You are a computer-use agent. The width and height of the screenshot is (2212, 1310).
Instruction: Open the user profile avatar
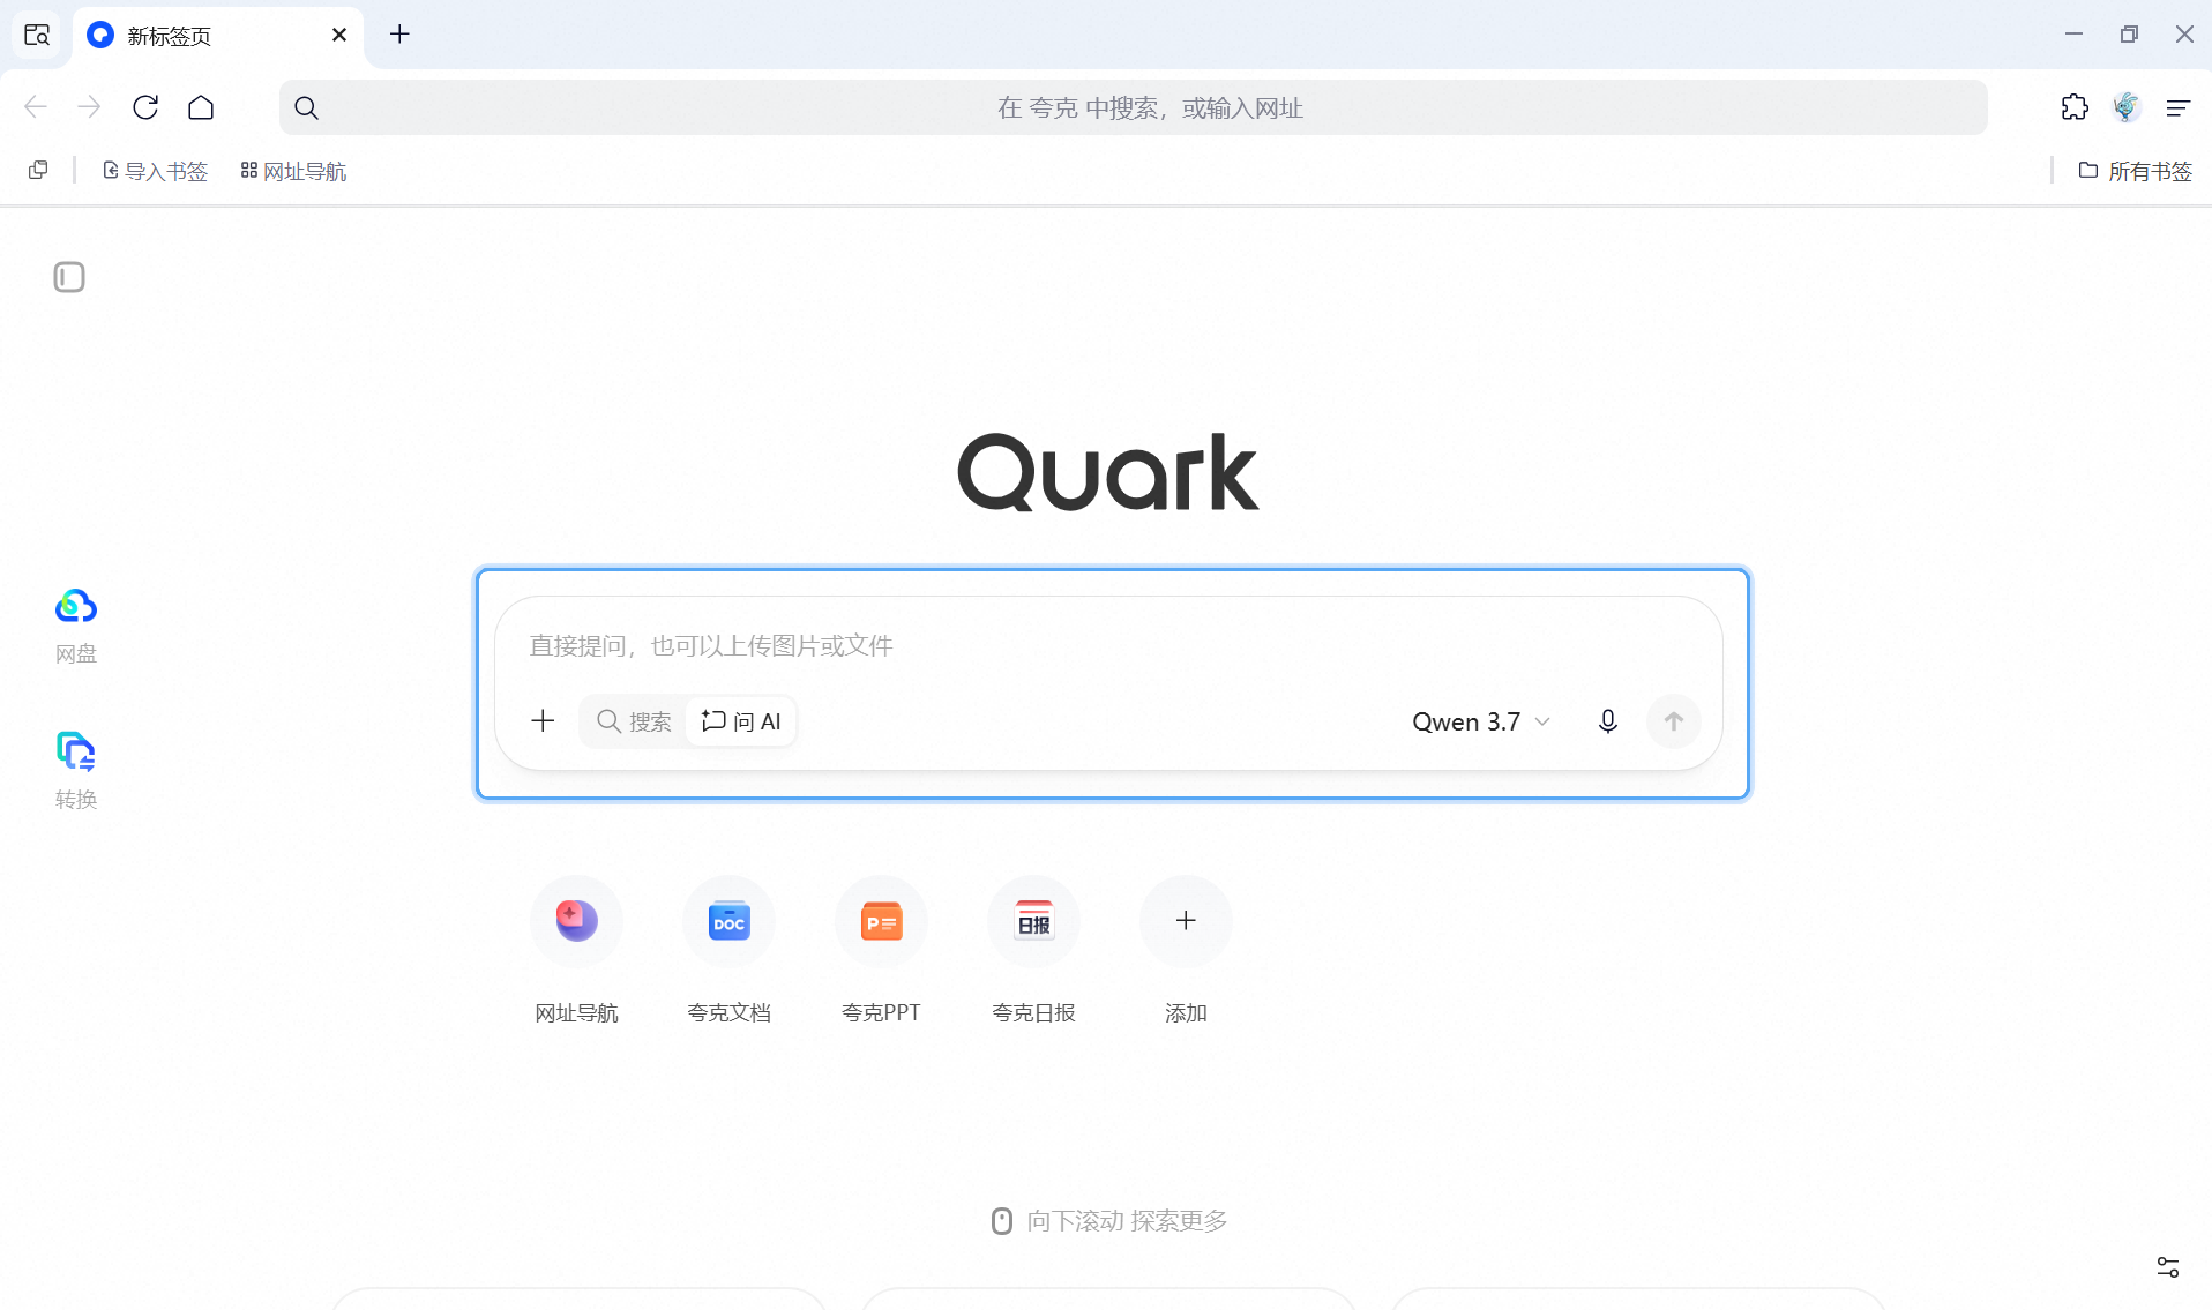[x=2127, y=108]
